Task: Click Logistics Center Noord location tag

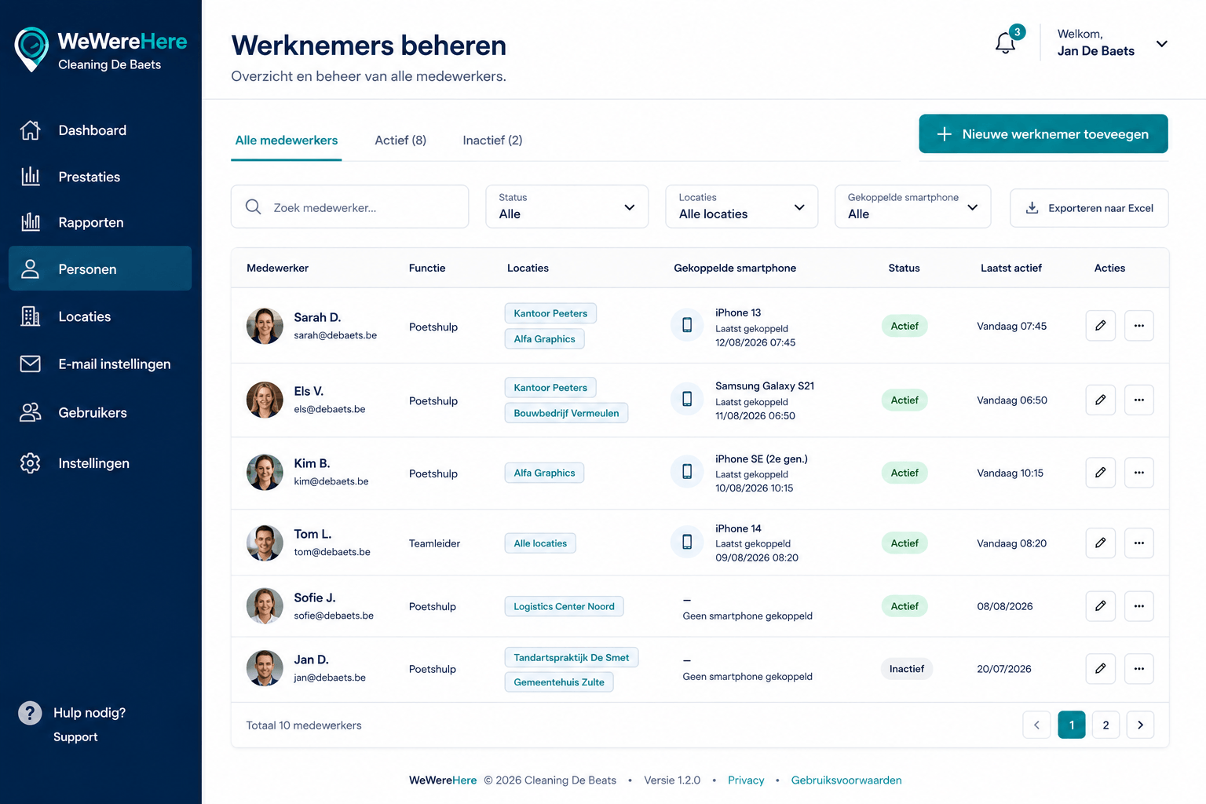Action: [564, 606]
